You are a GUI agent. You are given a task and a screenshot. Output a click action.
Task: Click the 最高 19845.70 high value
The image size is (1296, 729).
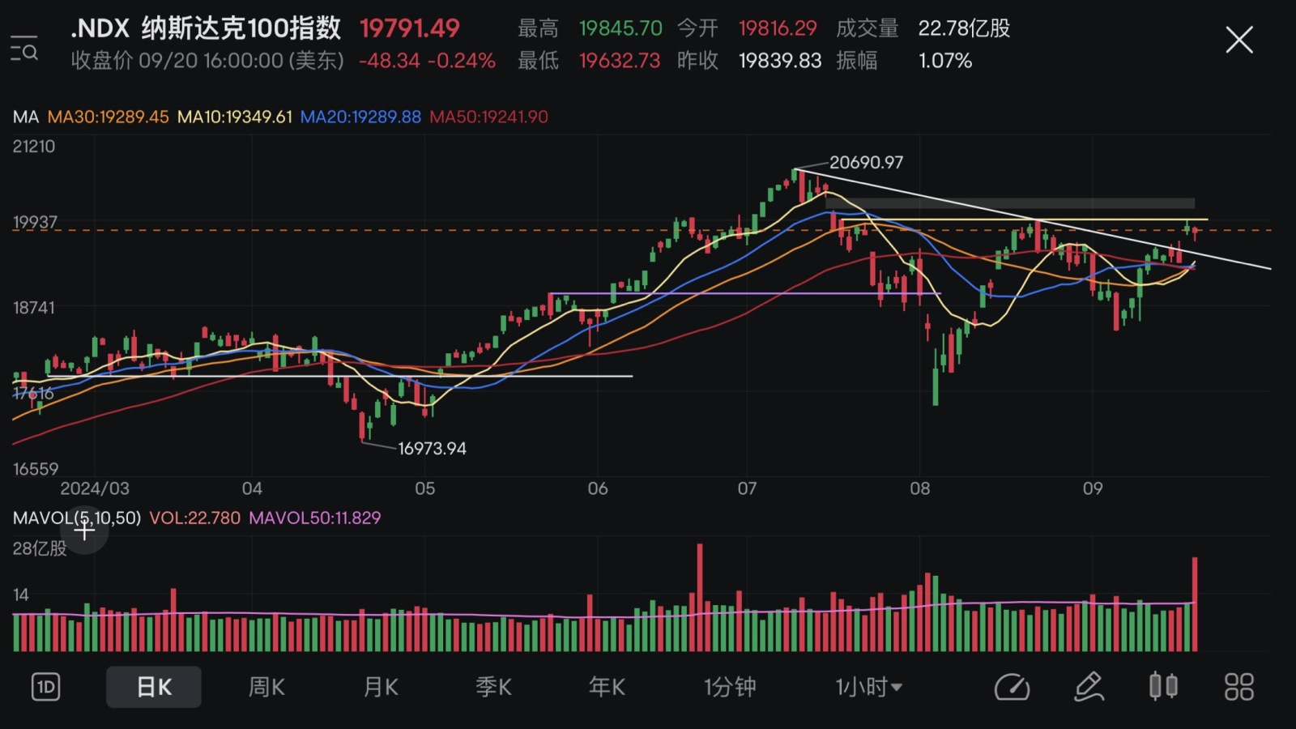590,28
